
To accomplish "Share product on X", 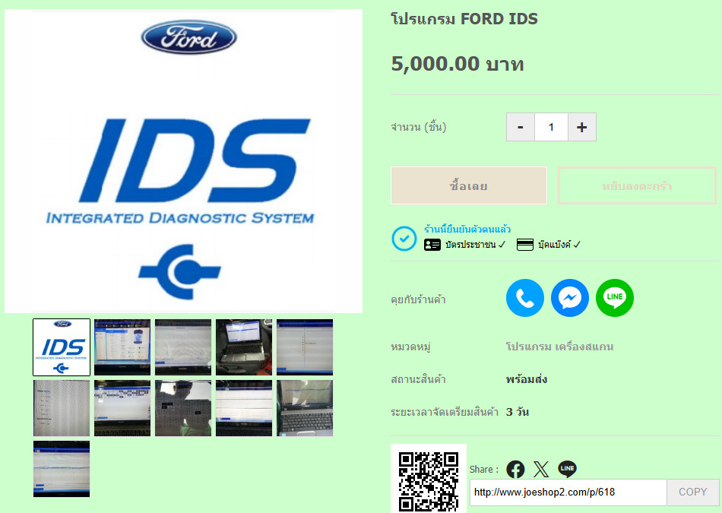I will 541,470.
